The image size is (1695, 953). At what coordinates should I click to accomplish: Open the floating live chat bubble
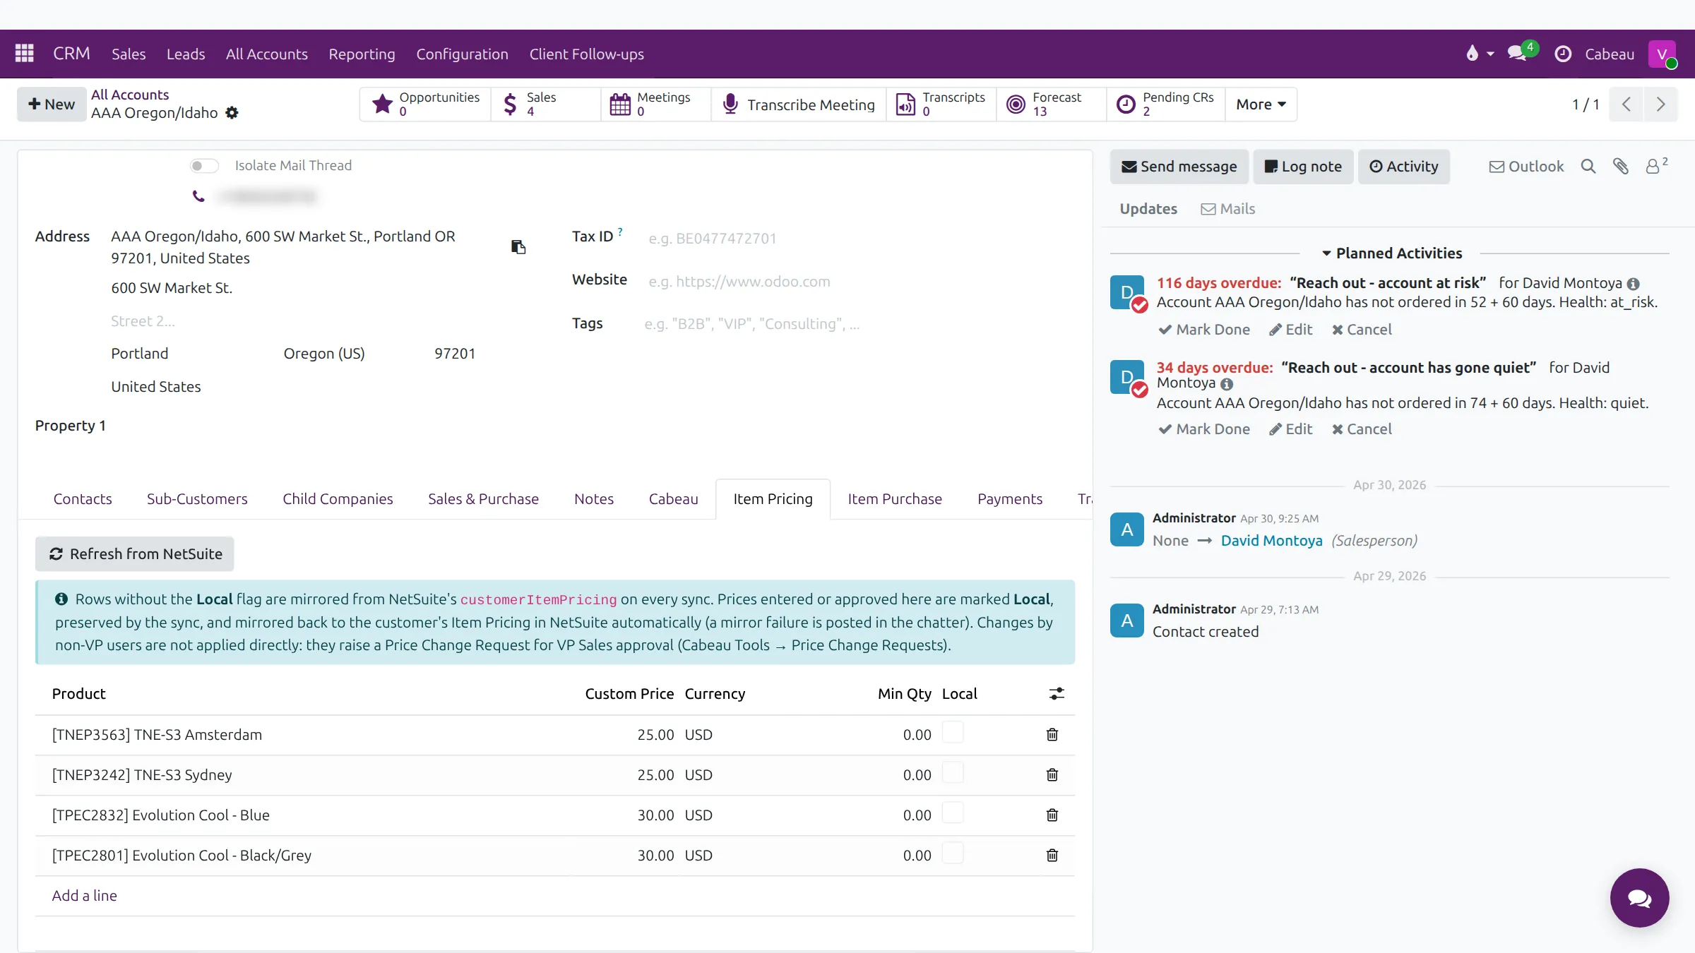[x=1639, y=898]
